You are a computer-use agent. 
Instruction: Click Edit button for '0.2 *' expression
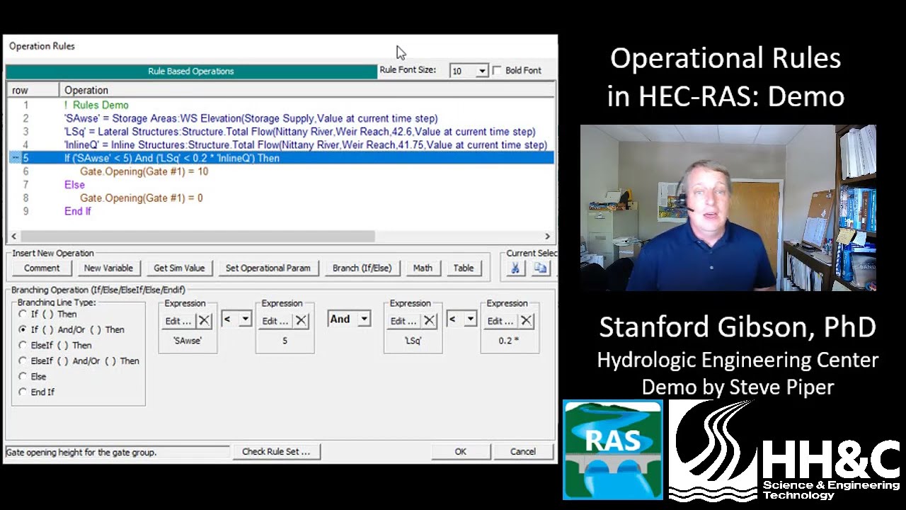point(500,321)
